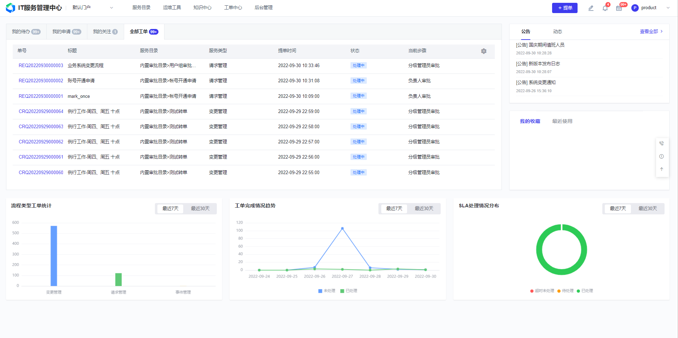Expand 查看全部 announcements chevron
The image size is (678, 338).
coord(661,31)
